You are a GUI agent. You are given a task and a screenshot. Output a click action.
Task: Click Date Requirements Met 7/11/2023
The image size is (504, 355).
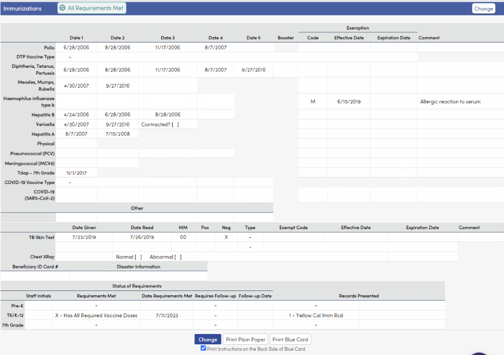tap(167, 315)
